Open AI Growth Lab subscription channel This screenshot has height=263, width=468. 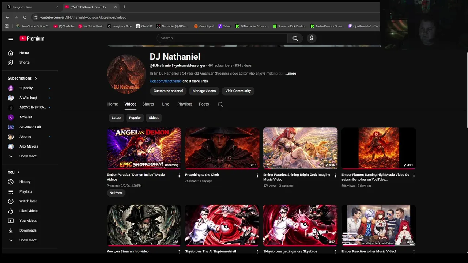(30, 127)
